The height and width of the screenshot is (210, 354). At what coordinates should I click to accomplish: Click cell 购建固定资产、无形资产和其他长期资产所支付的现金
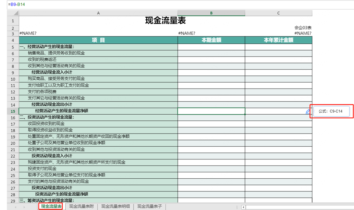(98, 162)
